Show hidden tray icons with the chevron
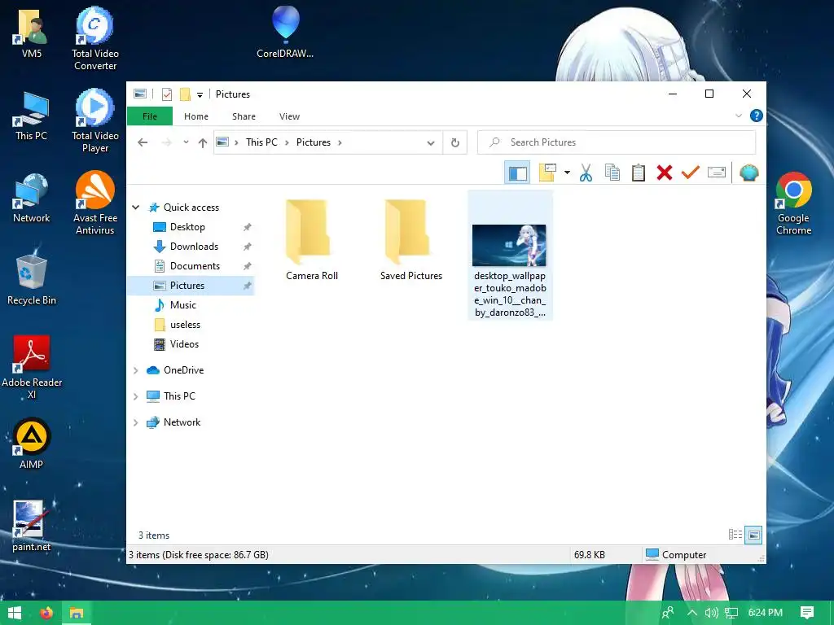The height and width of the screenshot is (625, 834). pyautogui.click(x=692, y=613)
